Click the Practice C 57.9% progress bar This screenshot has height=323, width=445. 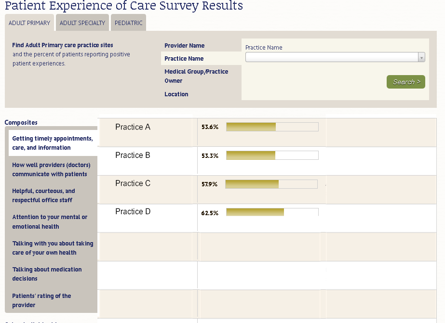point(271,184)
